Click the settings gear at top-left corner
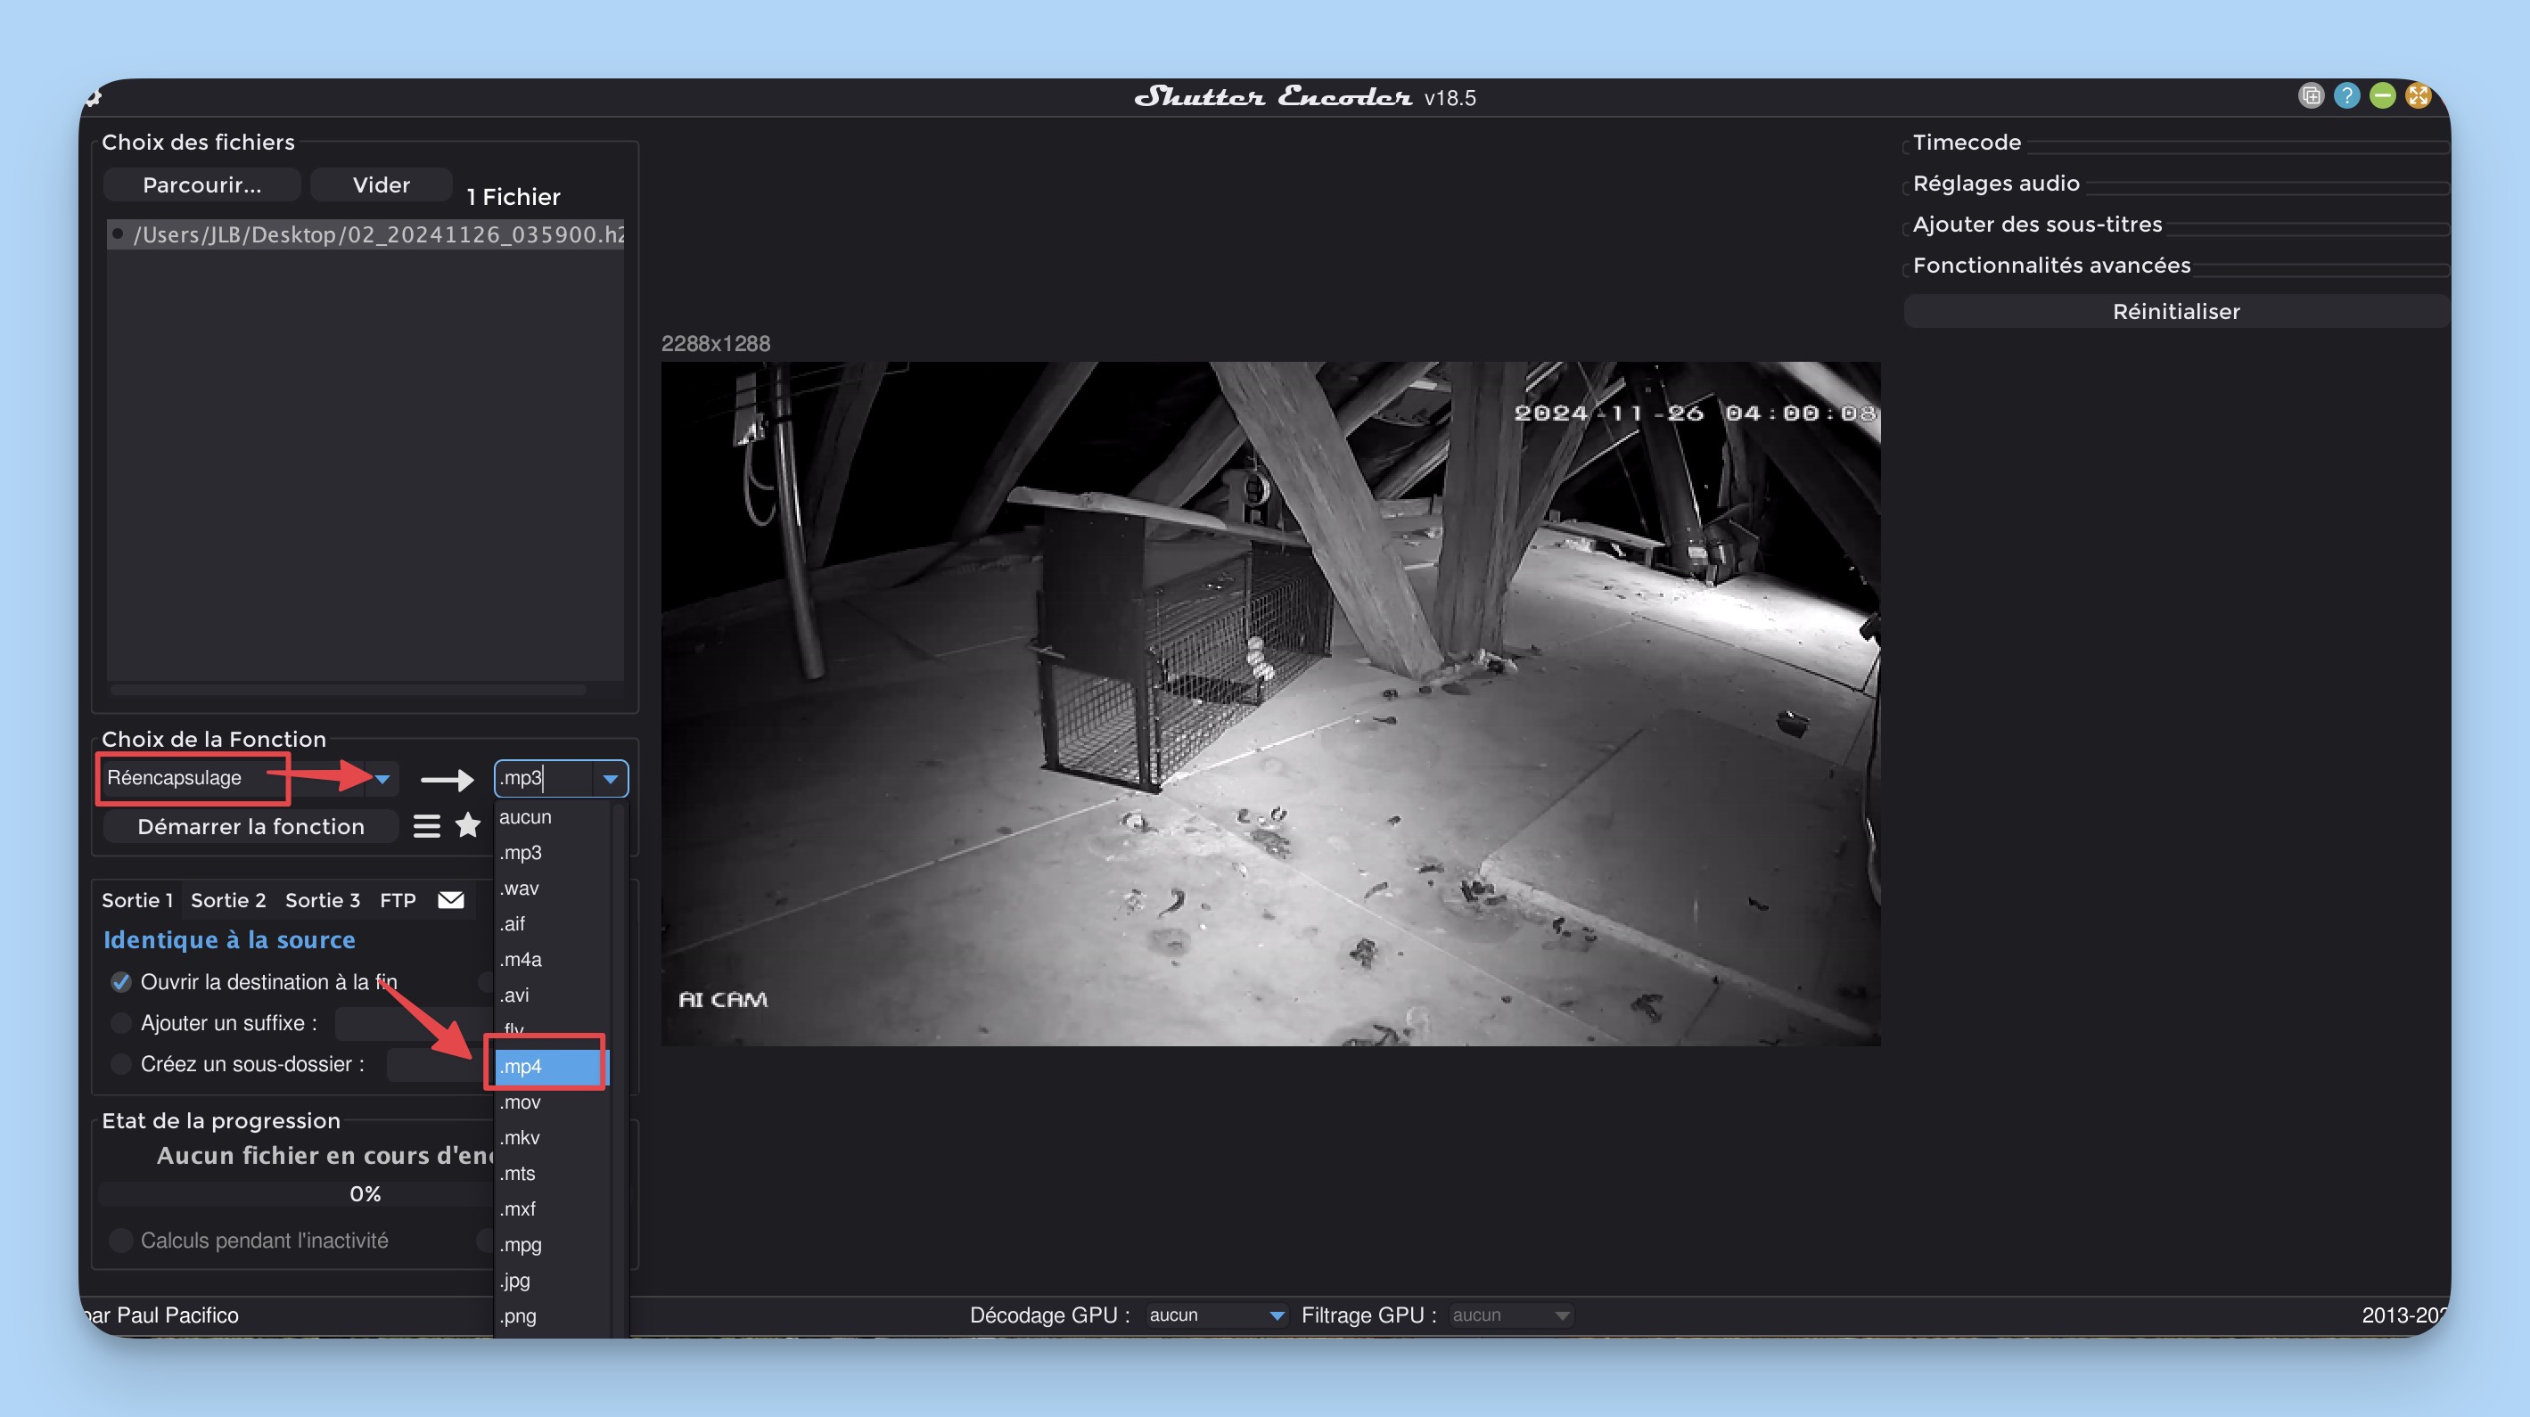 point(94,97)
